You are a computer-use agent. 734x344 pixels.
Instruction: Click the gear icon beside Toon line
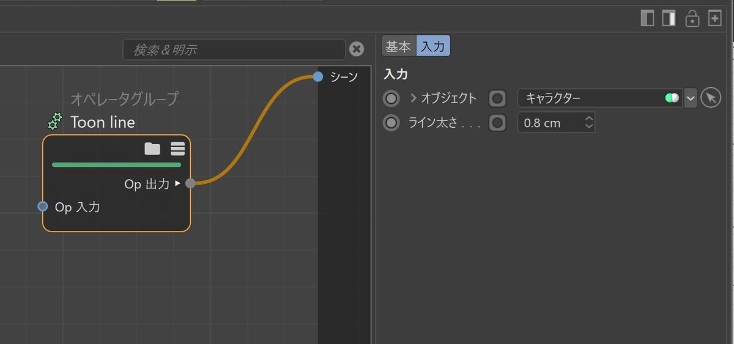(56, 122)
